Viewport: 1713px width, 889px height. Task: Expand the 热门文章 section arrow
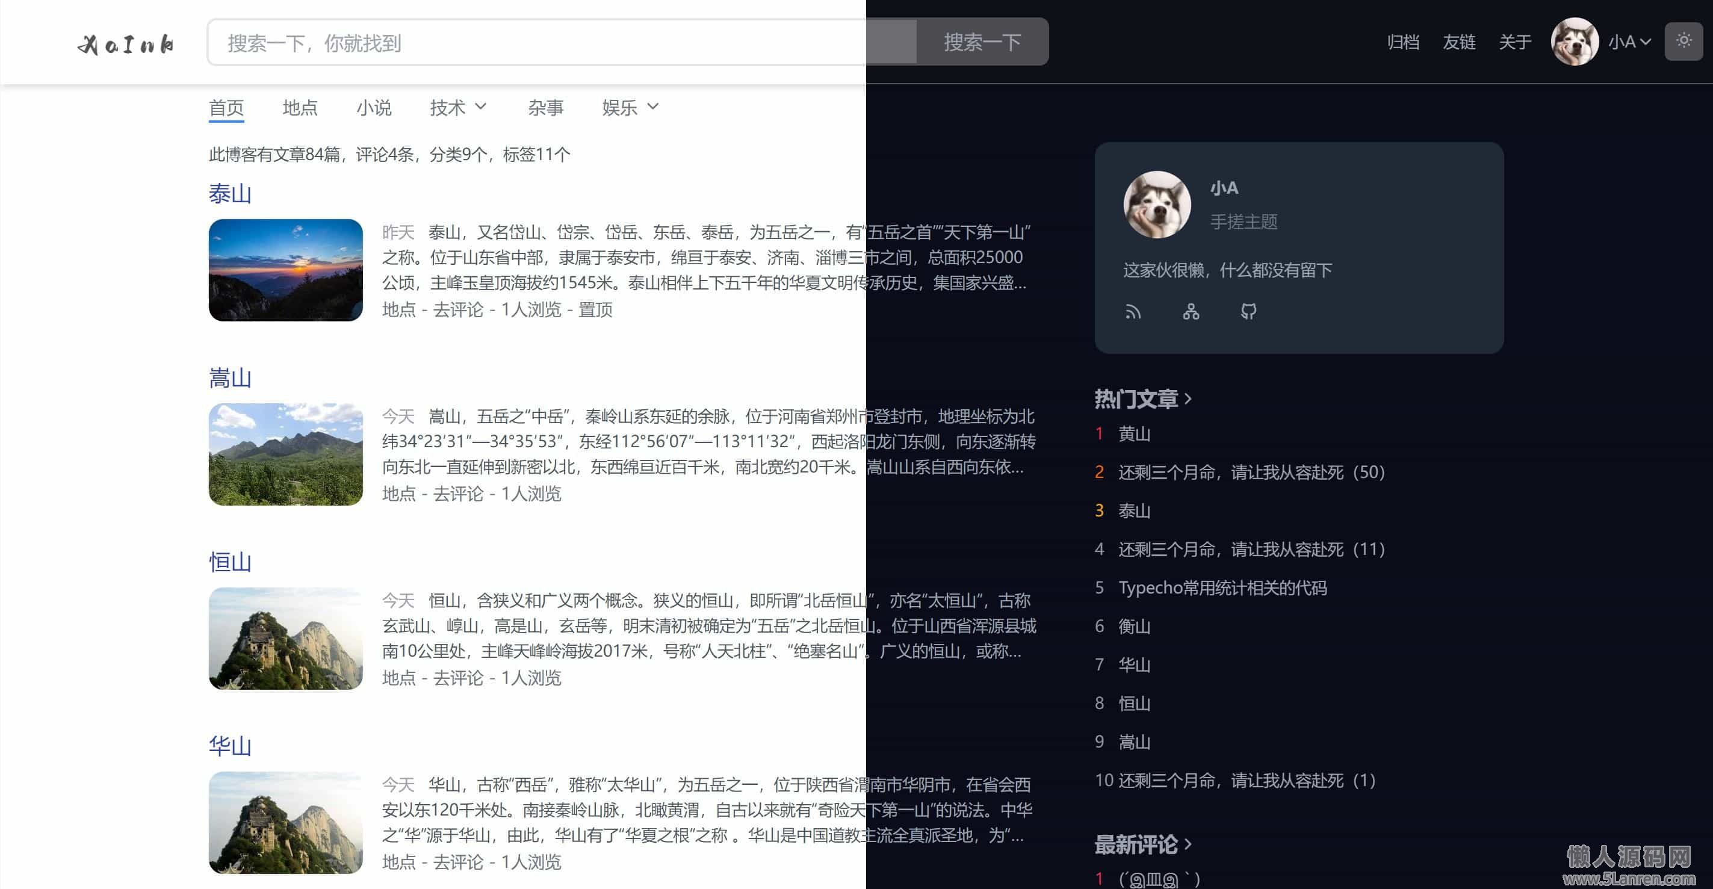pyautogui.click(x=1188, y=399)
